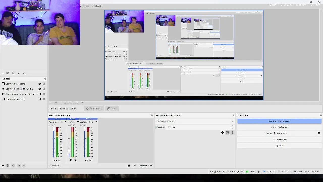The image size is (323, 182).
Task: Add a new scene with the plus icon above Fuentes
Action: 3,73
